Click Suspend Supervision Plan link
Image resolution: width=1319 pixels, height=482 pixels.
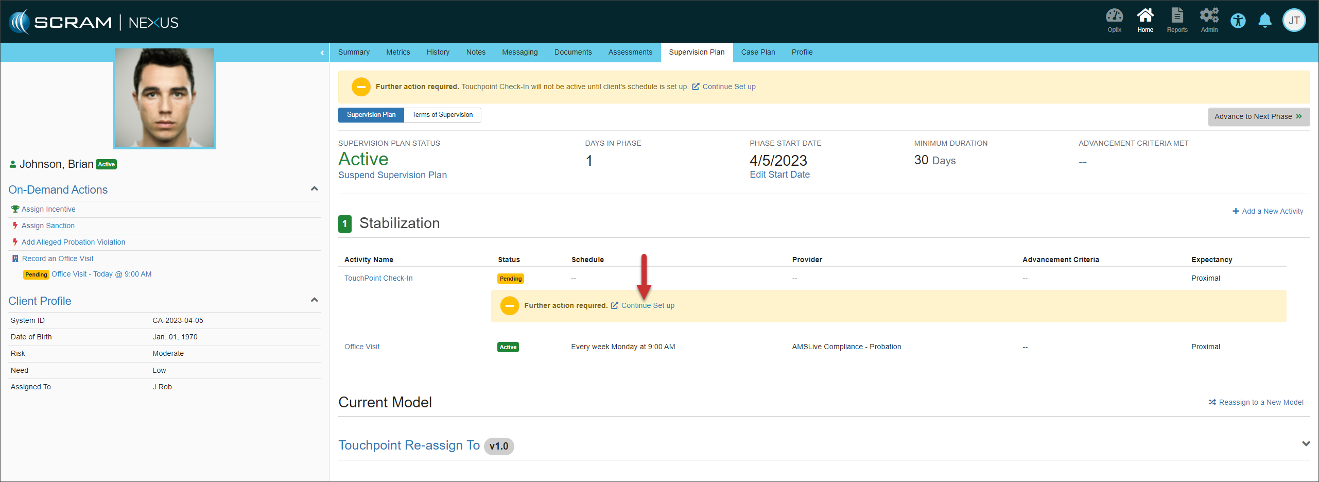392,176
